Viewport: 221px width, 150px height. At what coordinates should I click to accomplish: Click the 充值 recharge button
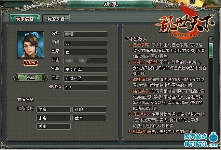pyautogui.click(x=31, y=78)
